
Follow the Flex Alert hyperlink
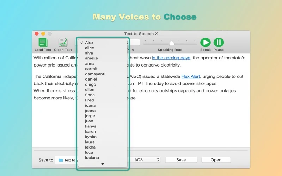pos(190,76)
